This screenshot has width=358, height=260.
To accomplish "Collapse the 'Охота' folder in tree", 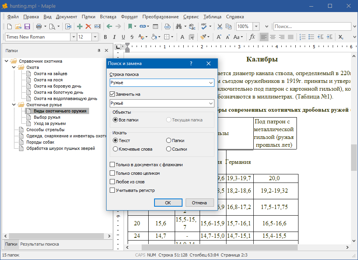I will tap(13, 67).
